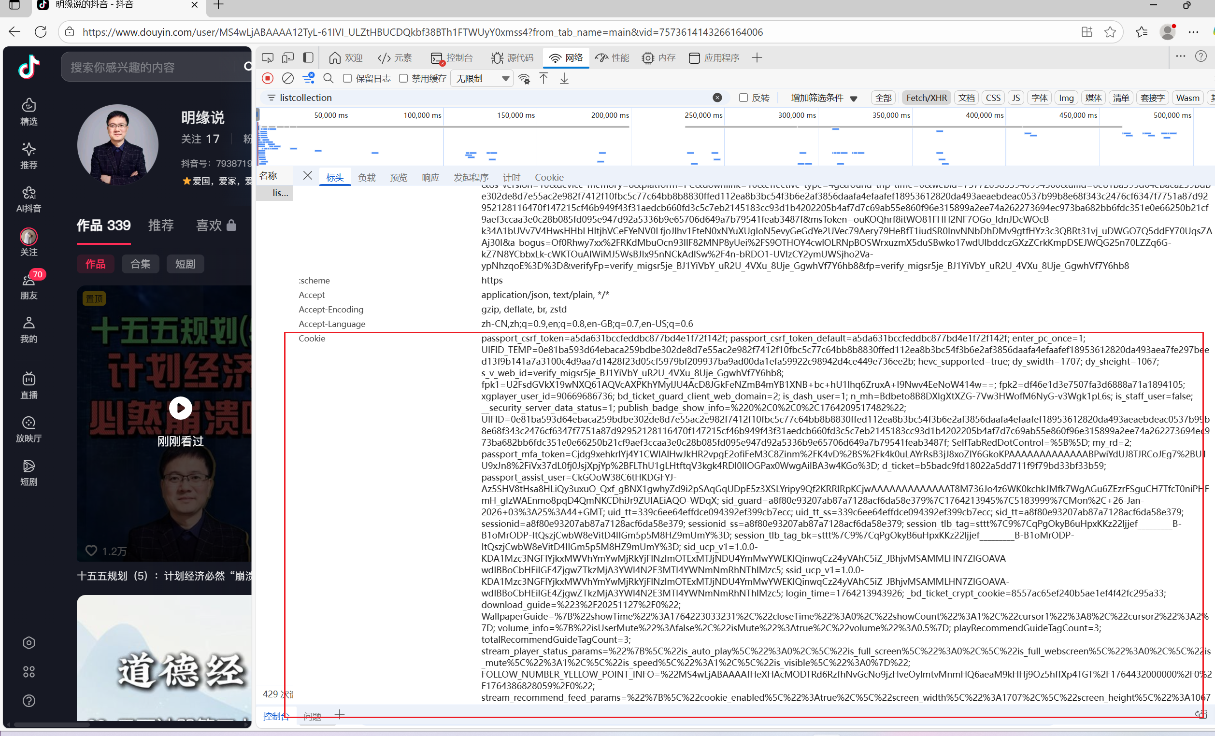Click the Douyin logo in sidebar

(x=29, y=67)
